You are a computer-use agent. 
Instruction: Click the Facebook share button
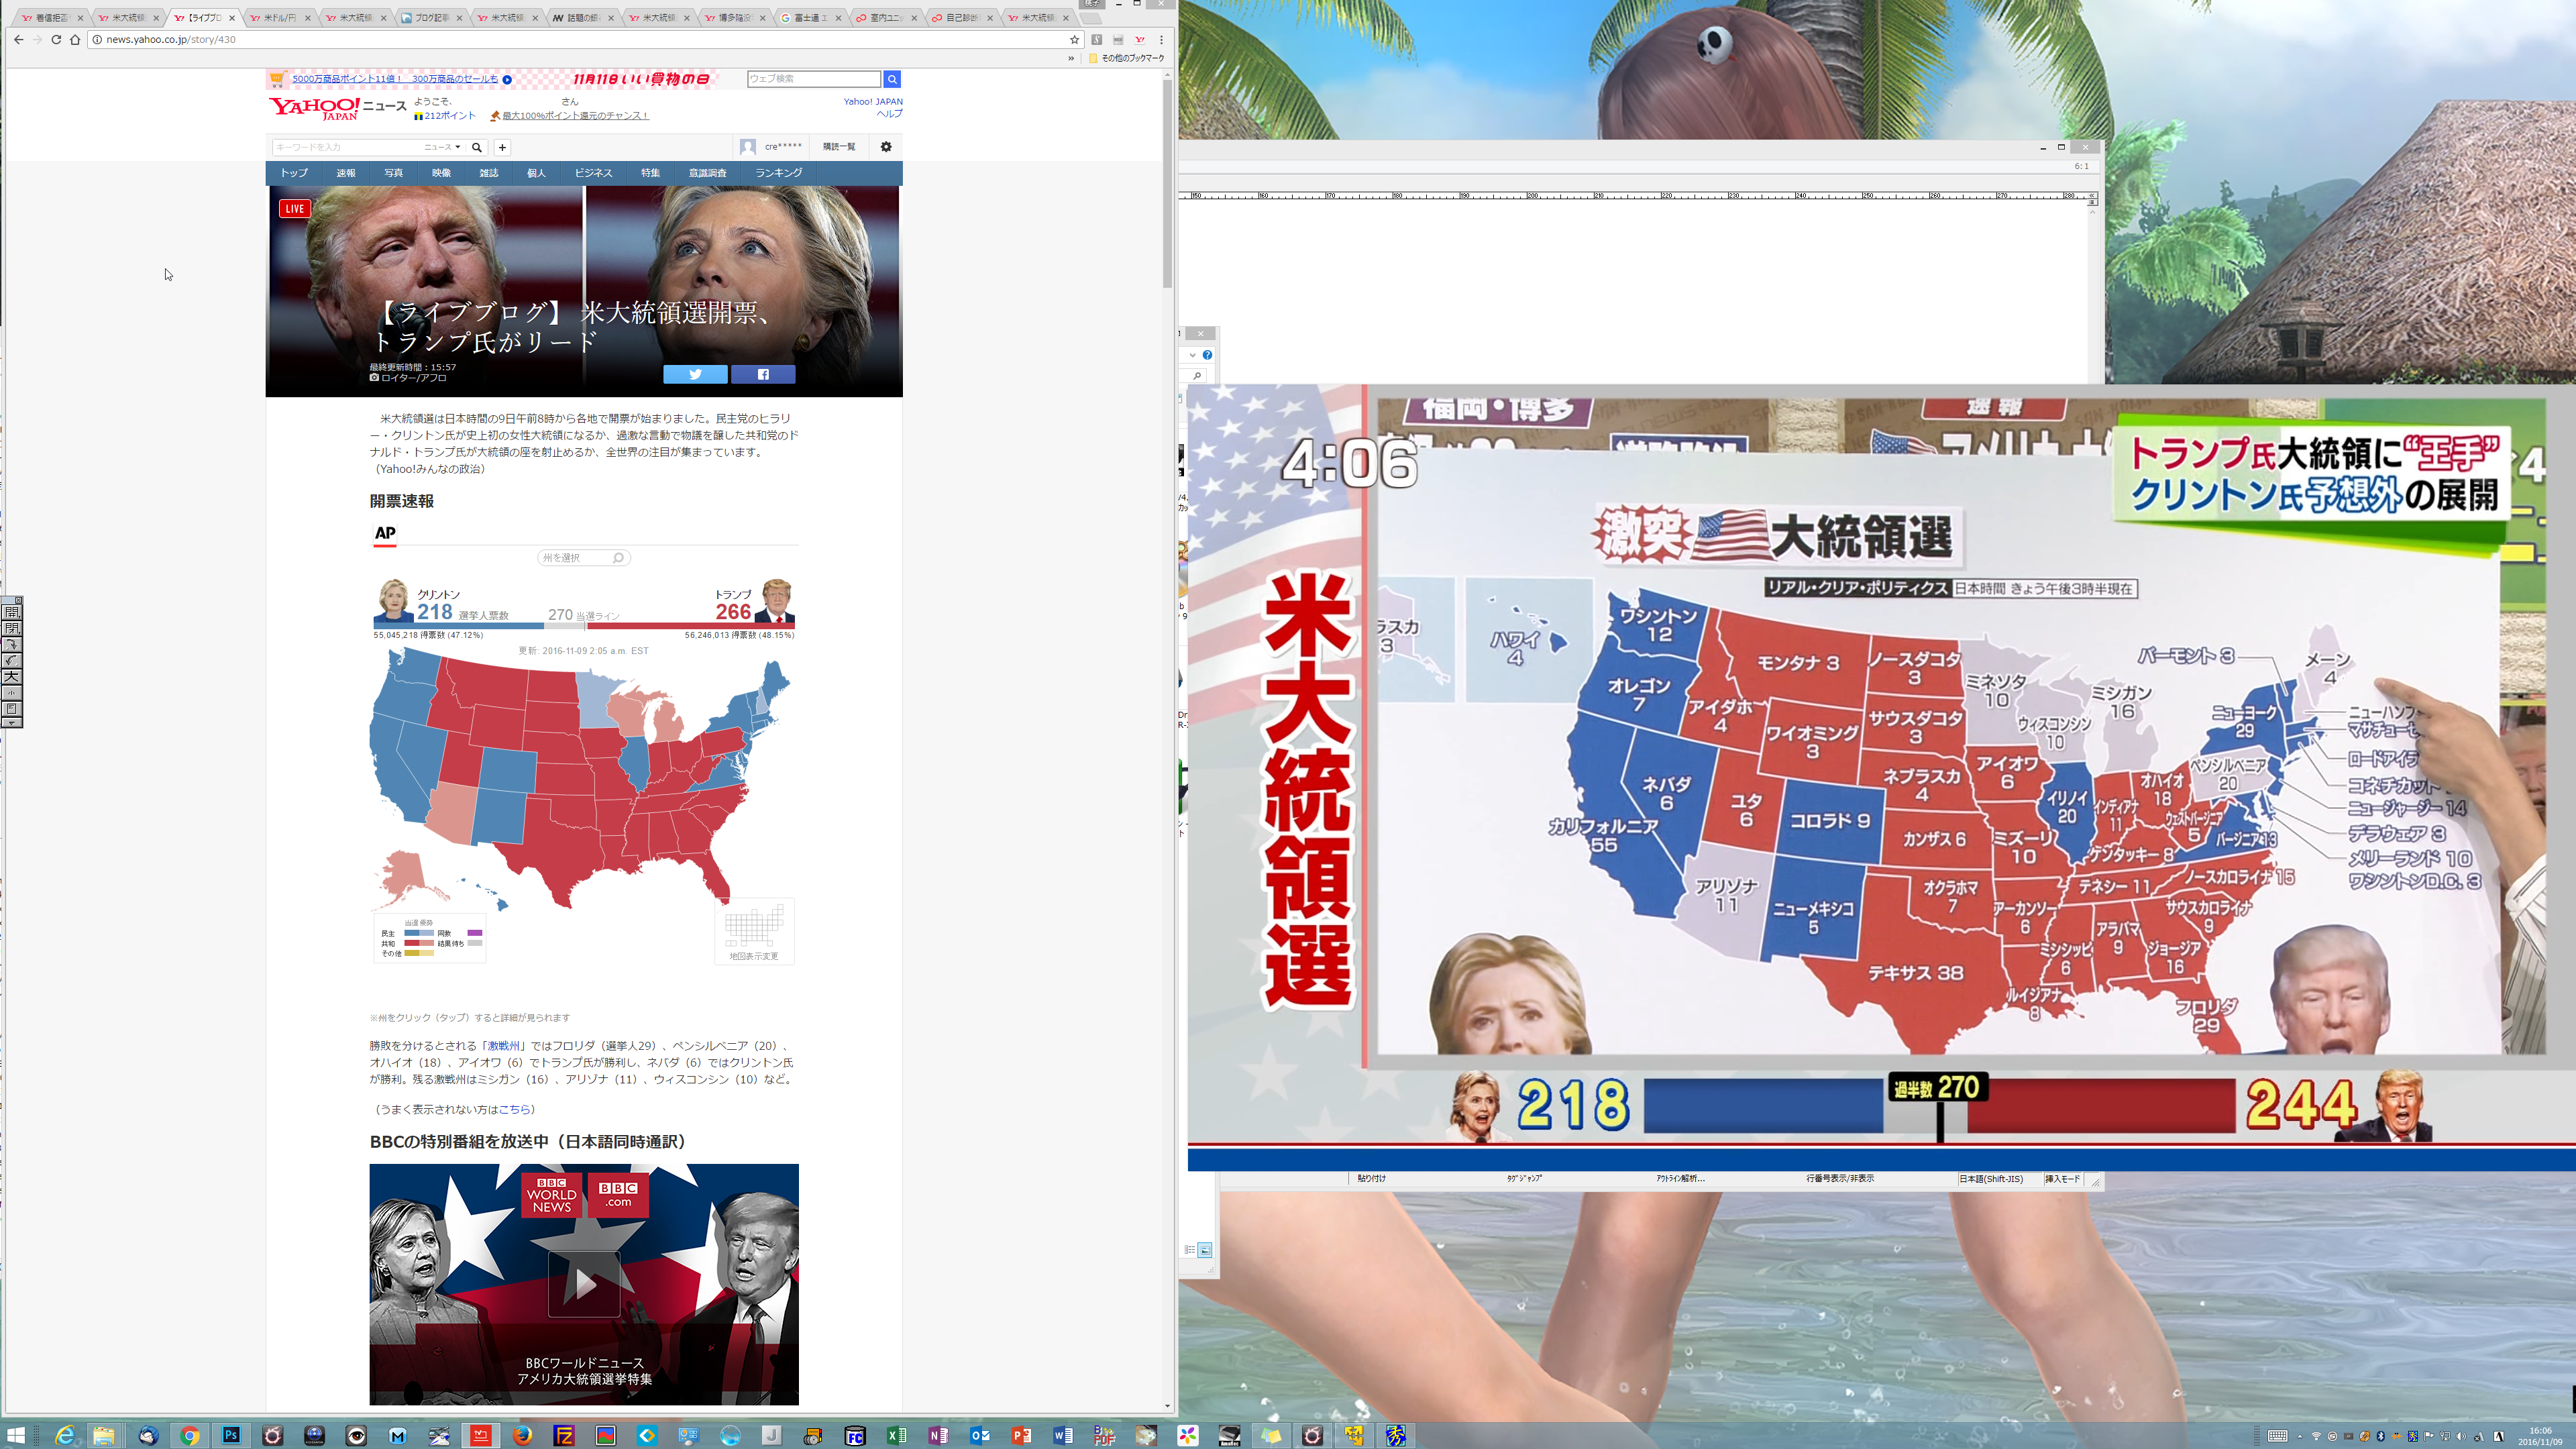[763, 374]
